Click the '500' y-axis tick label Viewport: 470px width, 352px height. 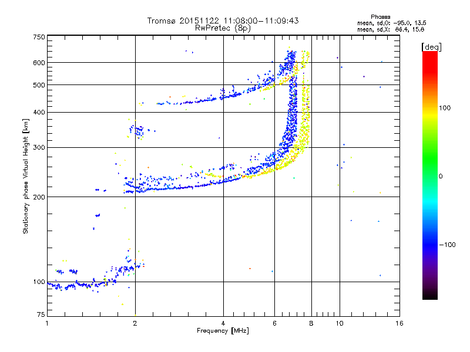(x=39, y=85)
